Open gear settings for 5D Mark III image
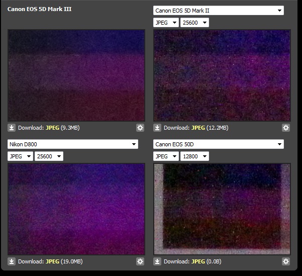 140,128
